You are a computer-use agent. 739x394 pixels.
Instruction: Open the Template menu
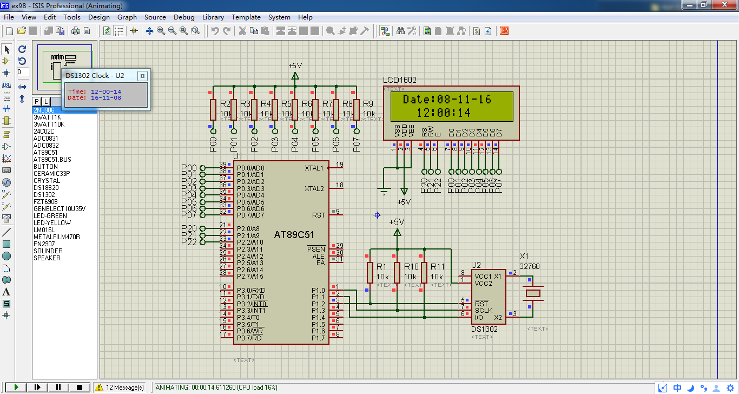(x=246, y=17)
